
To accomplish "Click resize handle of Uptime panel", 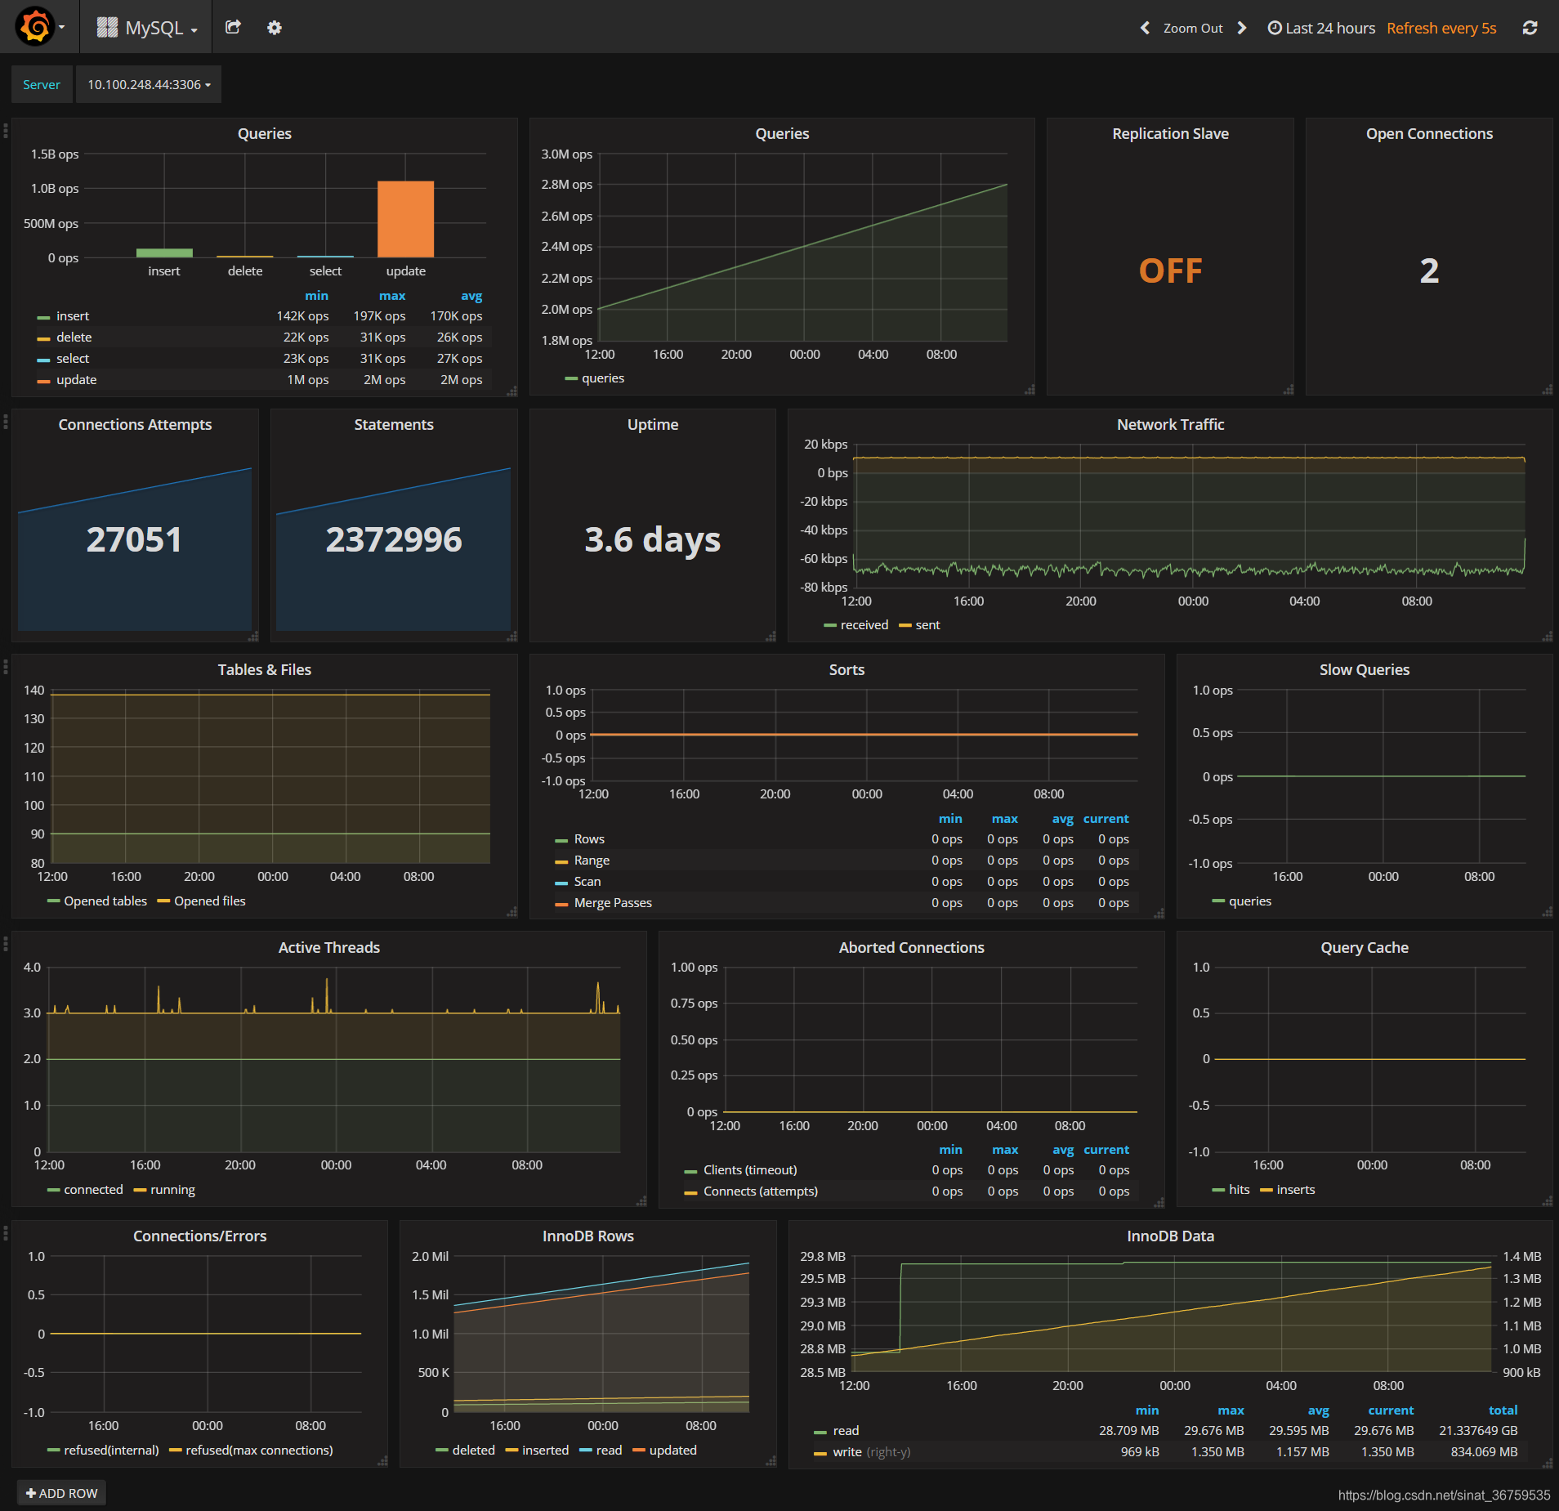I will point(770,636).
